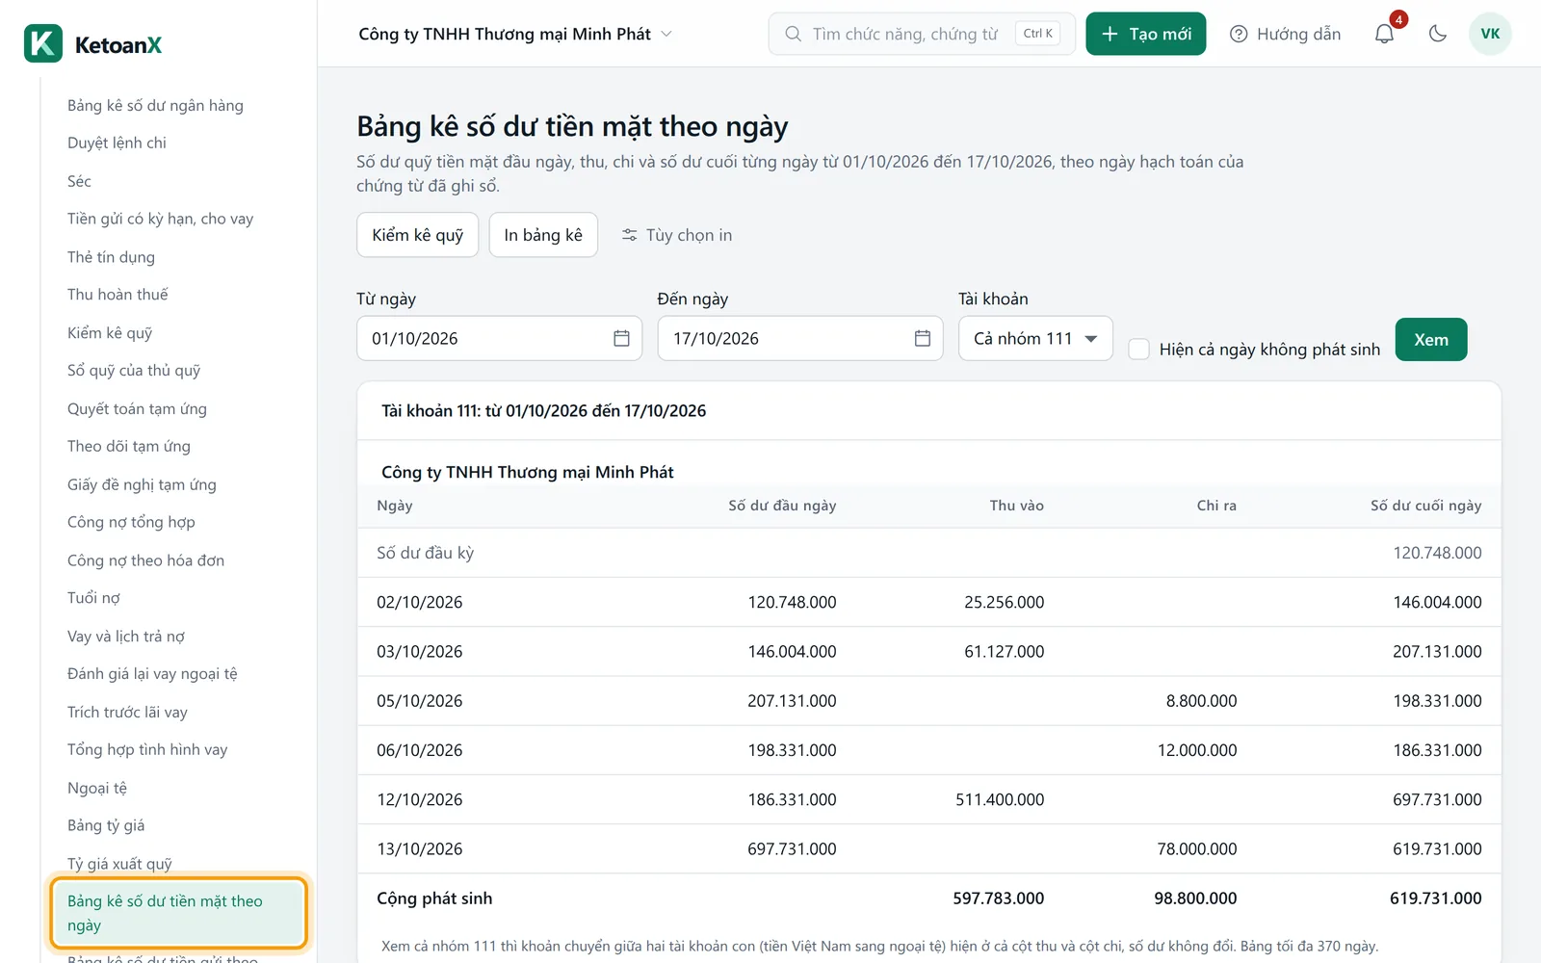Expand the company selector chevron

(x=666, y=34)
